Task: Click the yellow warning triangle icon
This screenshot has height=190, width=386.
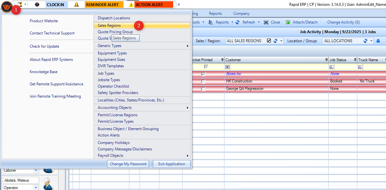Action: pyautogui.click(x=131, y=5)
